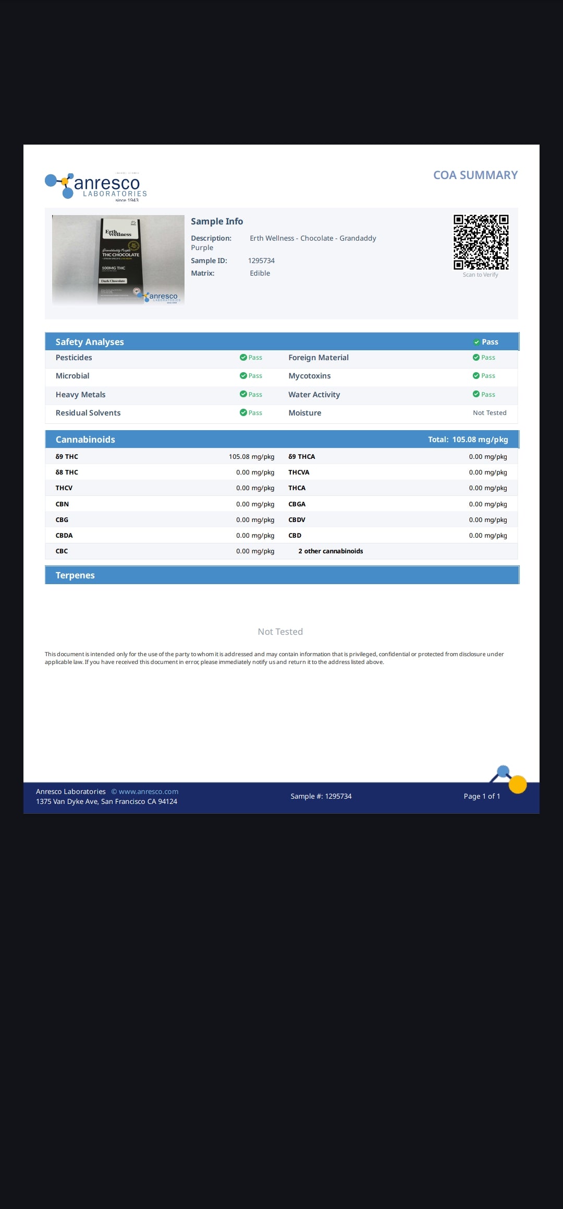Click the Heavy Metals Pass checkmark

tap(243, 395)
